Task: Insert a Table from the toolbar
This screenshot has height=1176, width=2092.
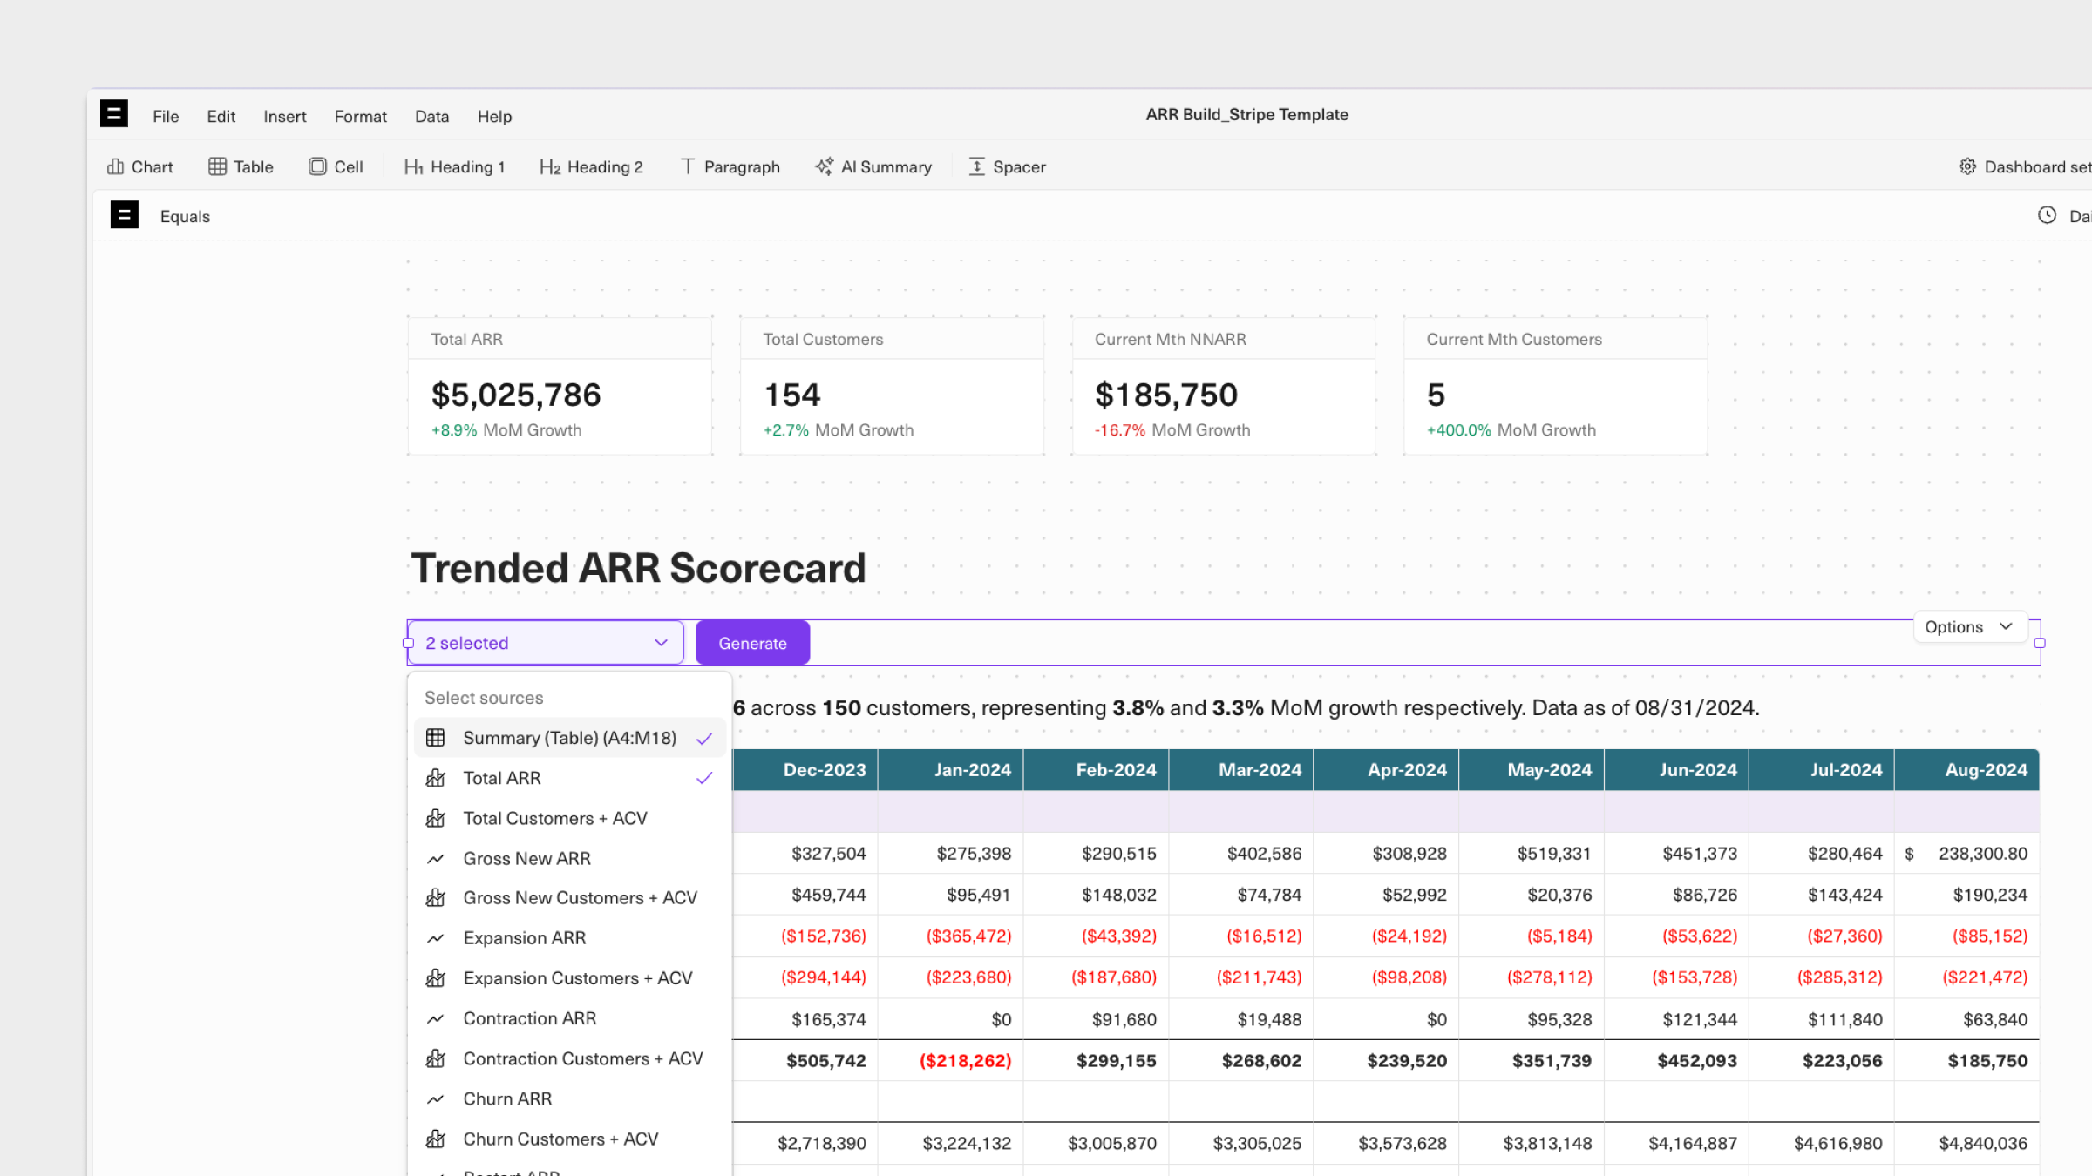Action: pos(241,166)
